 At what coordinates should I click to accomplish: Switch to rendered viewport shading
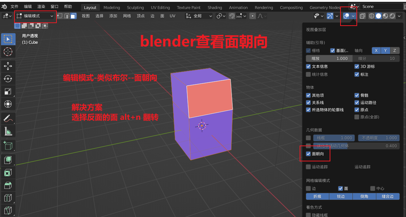392,16
